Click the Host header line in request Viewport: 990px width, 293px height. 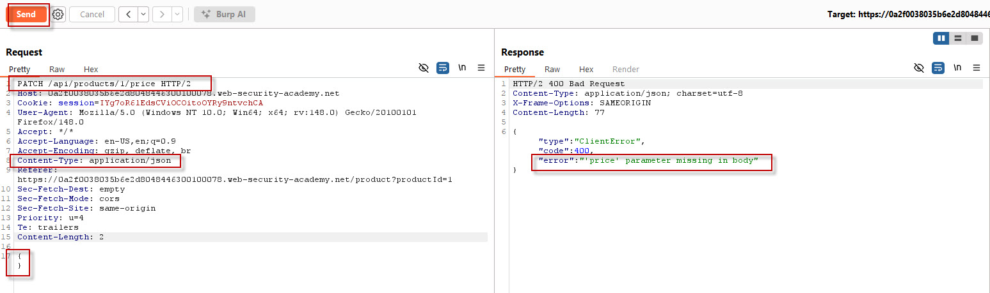[178, 93]
